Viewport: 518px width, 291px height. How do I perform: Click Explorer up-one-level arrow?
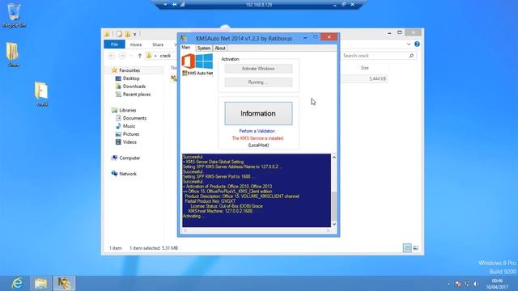coord(140,56)
